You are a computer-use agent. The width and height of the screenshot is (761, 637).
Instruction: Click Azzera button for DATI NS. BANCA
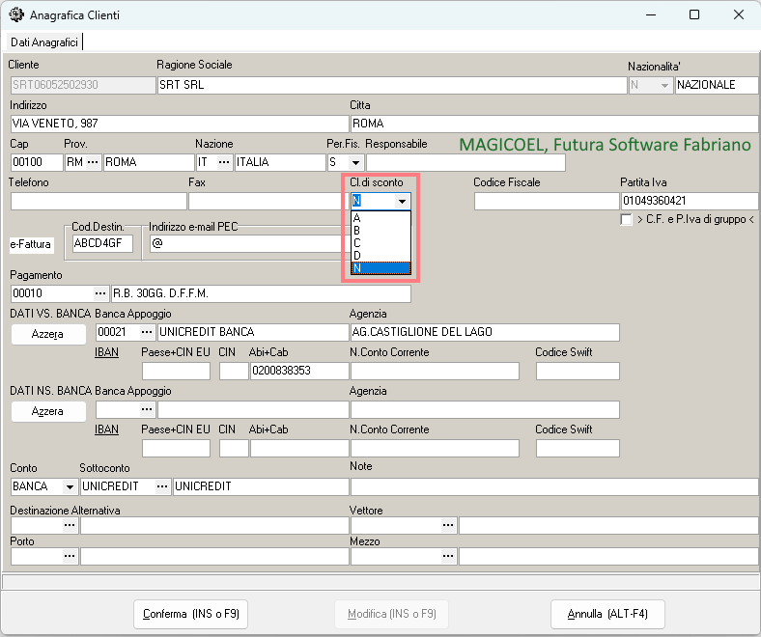click(x=48, y=411)
